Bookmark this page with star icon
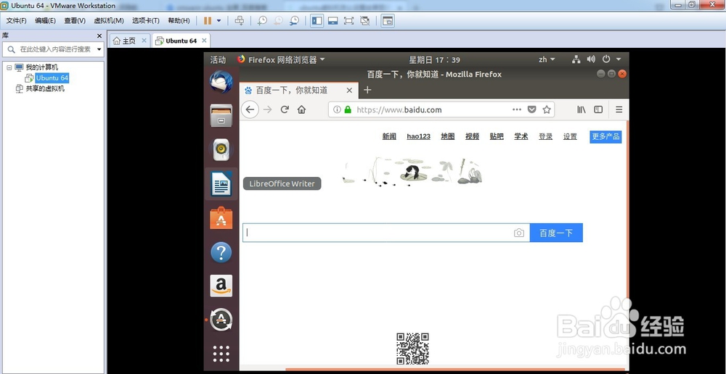The image size is (726, 374). [547, 109]
